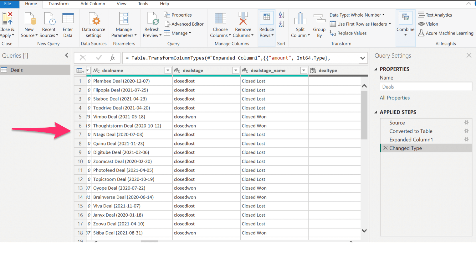Open dealstage column filter dropdown
The image size is (476, 253).
click(x=236, y=71)
